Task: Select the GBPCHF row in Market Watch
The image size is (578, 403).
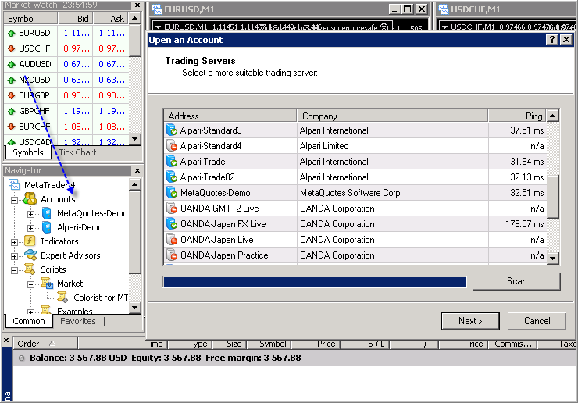Action: 66,111
